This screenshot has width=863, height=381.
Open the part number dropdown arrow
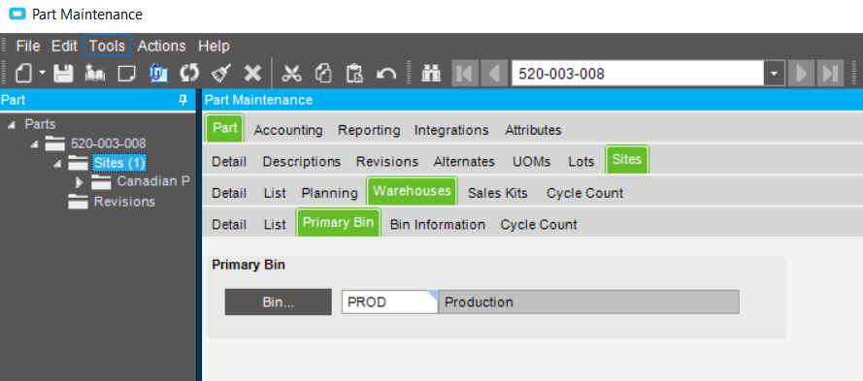pyautogui.click(x=774, y=73)
